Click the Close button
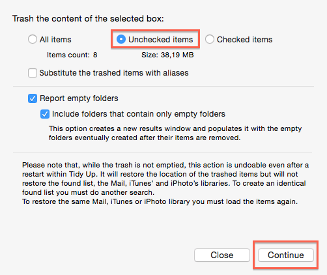This screenshot has width=327, height=275. click(222, 255)
